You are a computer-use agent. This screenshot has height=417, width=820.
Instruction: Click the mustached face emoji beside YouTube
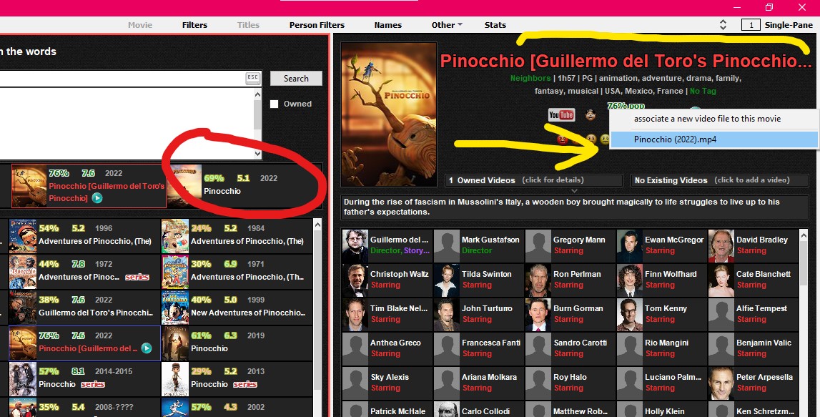click(591, 114)
